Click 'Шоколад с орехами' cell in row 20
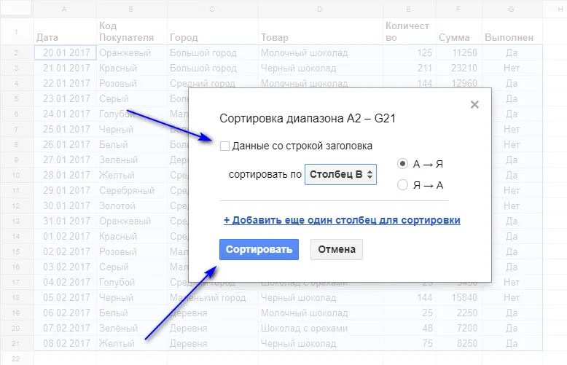The height and width of the screenshot is (365, 567). tap(321, 328)
